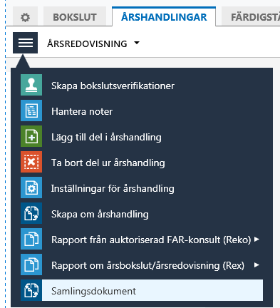This screenshot has height=308, width=280.
Task: Click the orange remove-part icon
Action: 31,162
